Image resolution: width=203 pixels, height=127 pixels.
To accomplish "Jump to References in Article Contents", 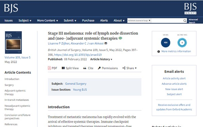I will click(11, 124).
